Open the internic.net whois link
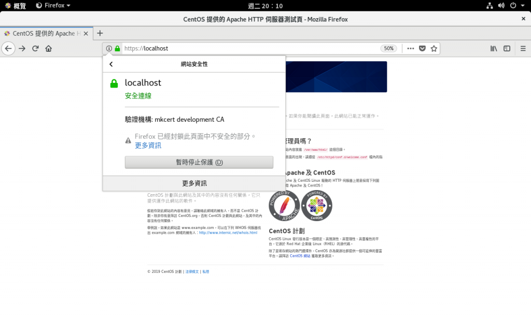The image size is (531, 318). click(228, 233)
